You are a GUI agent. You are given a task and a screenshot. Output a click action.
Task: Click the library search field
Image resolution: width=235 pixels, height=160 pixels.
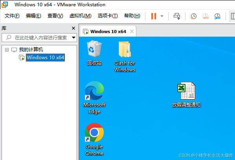point(39,37)
